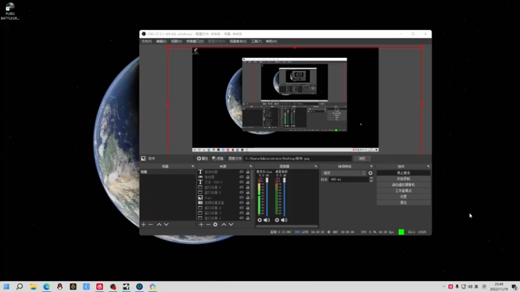Screen dimensions: 520x292
Task: Open the 工具 (Tools) menu
Action: point(256,41)
